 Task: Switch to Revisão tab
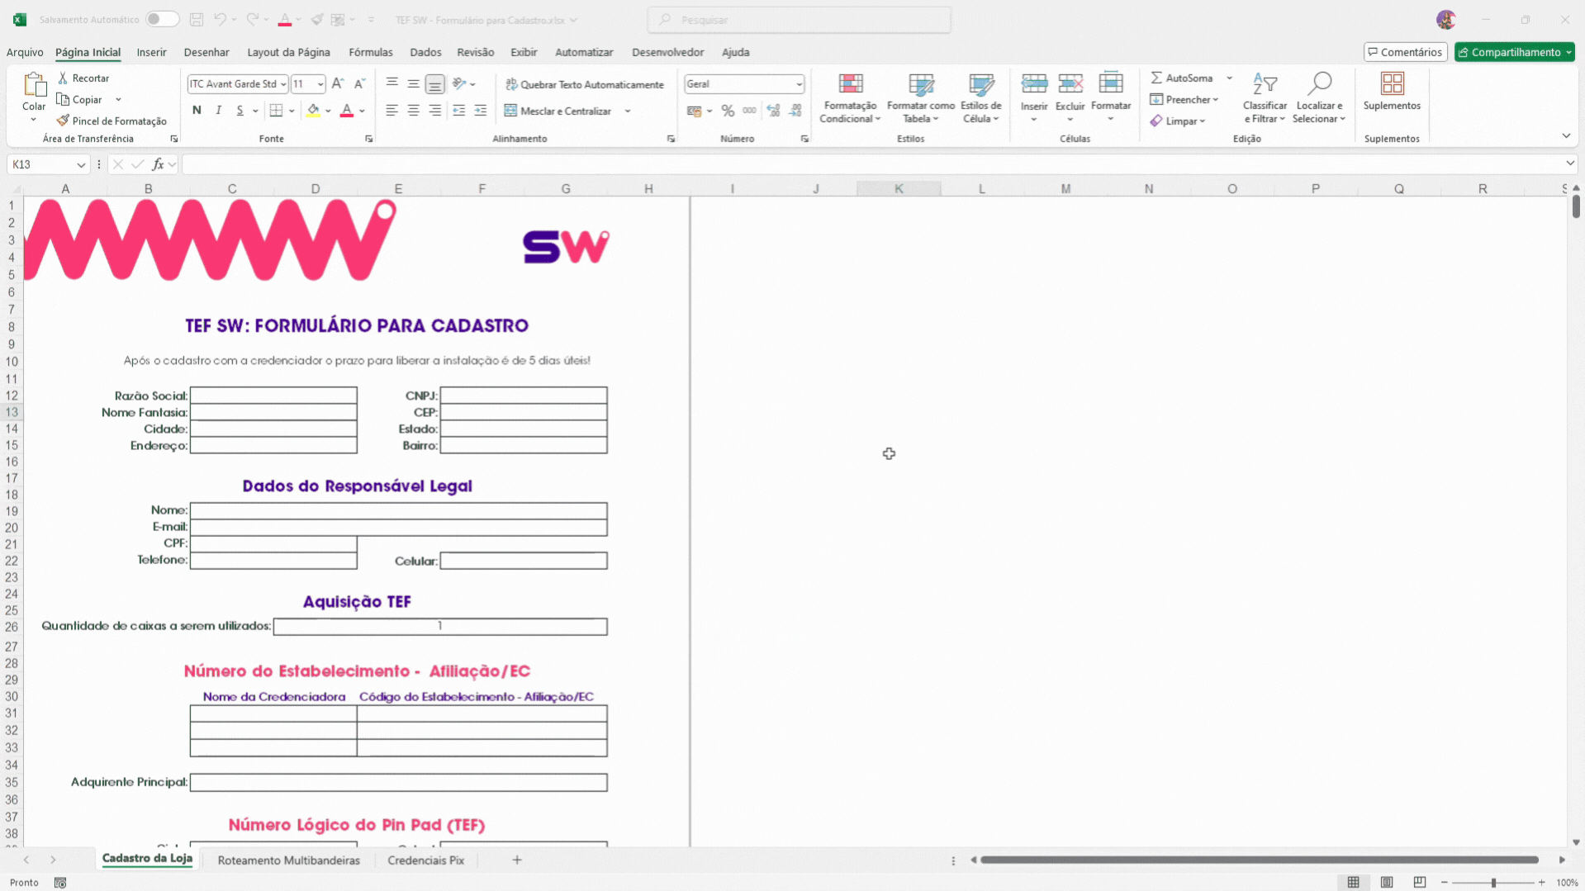point(476,52)
